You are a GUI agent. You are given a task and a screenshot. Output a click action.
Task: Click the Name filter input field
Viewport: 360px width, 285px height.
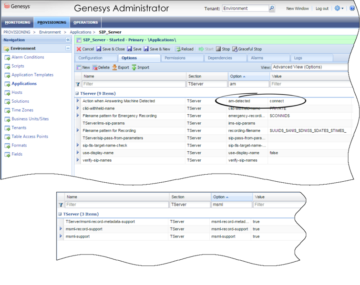pos(134,84)
